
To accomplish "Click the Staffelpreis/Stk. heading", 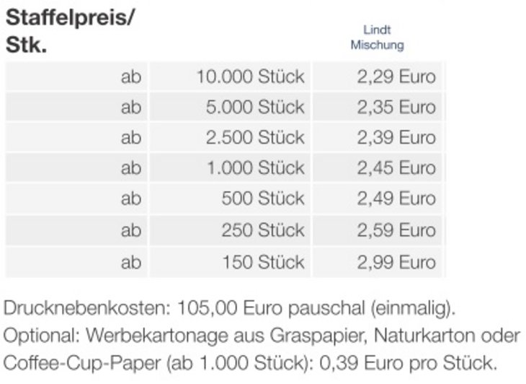I will pyautogui.click(x=69, y=32).
